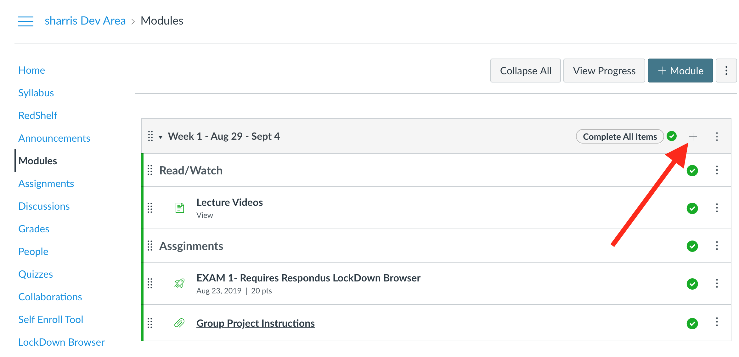Click the paperclip icon for Group Project Instructions
This screenshot has width=739, height=357.
(179, 323)
